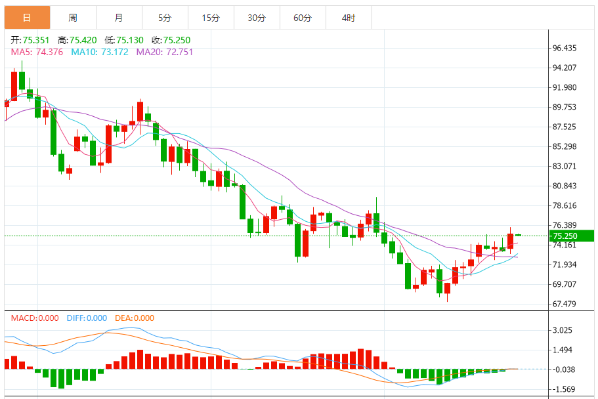The width and height of the screenshot is (598, 399).
Task: Select the 日 daily chart tab
Action: (27, 18)
